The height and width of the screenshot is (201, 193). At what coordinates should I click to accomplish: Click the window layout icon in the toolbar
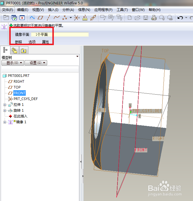click(6, 18)
